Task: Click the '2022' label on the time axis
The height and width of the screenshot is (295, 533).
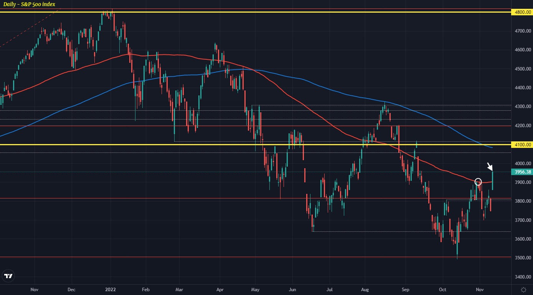Action: pyautogui.click(x=111, y=290)
